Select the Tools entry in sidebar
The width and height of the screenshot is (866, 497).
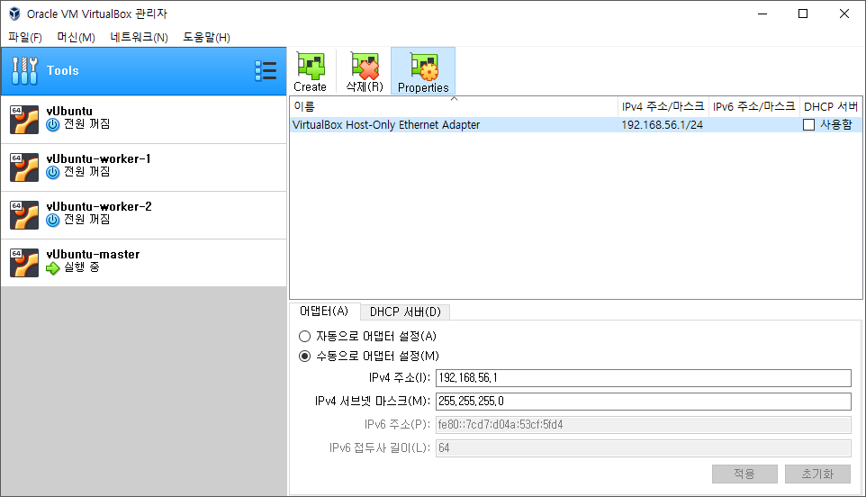click(144, 71)
